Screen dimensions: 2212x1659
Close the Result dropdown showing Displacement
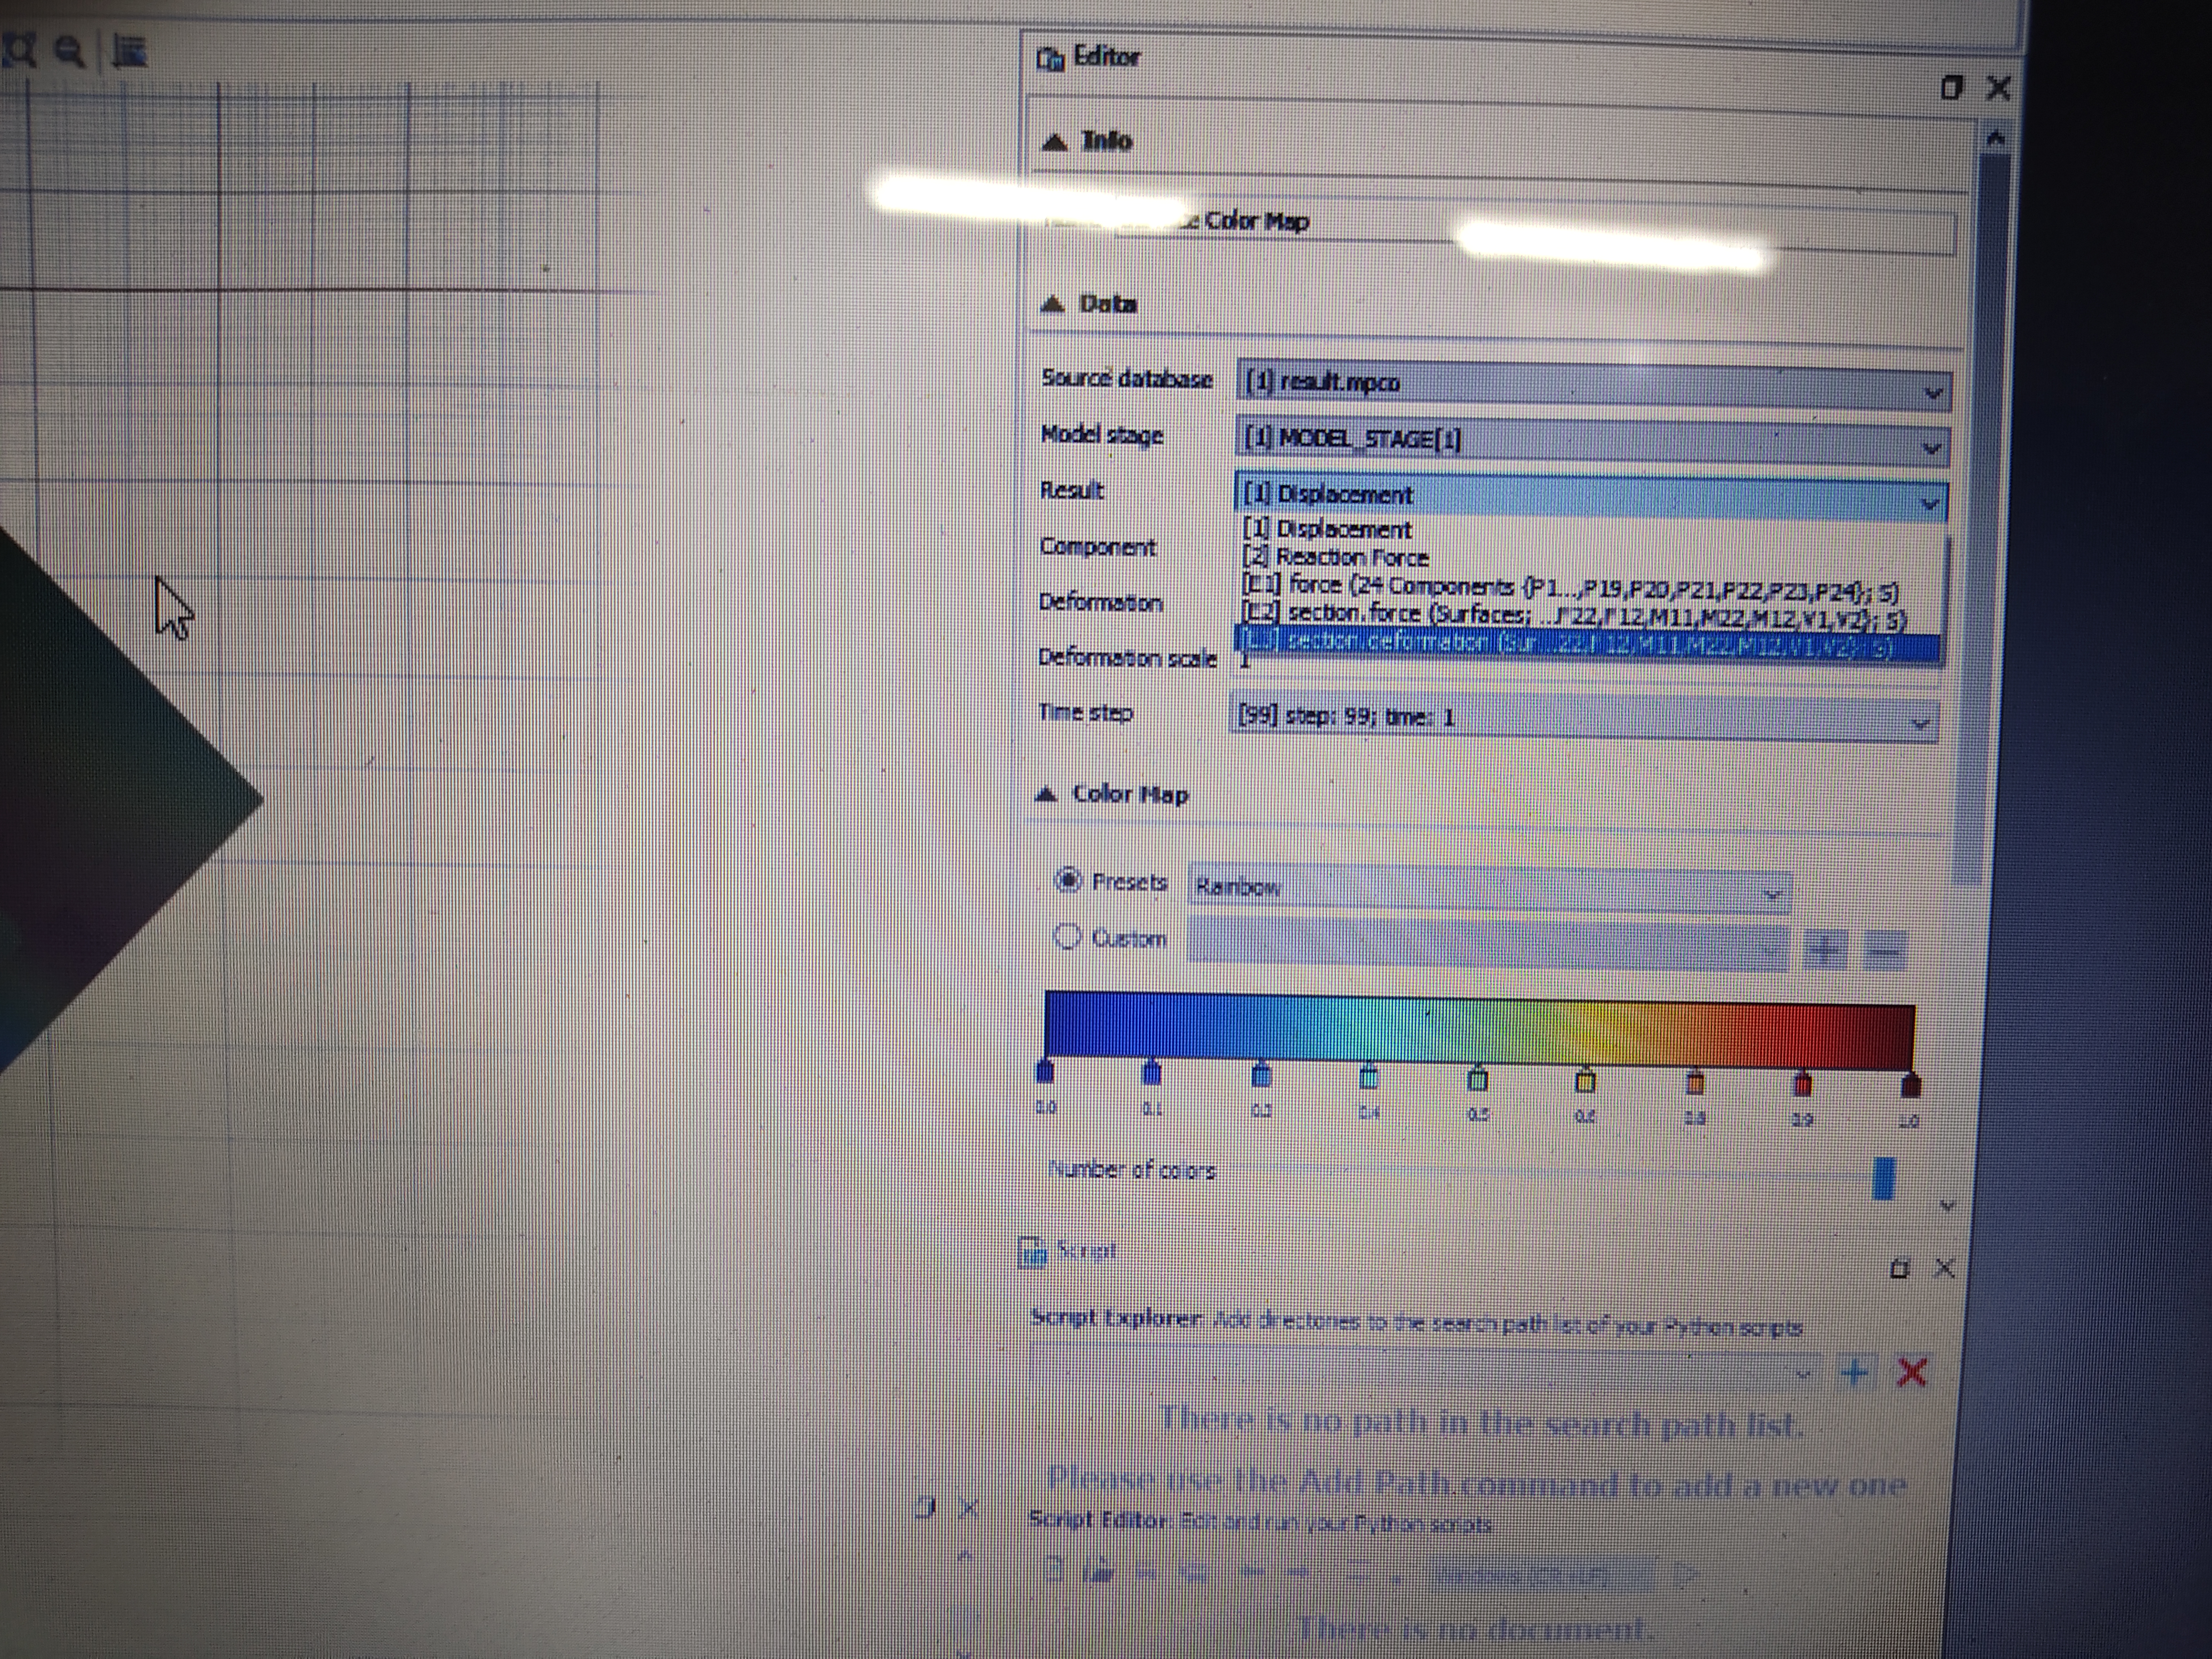click(1591, 497)
